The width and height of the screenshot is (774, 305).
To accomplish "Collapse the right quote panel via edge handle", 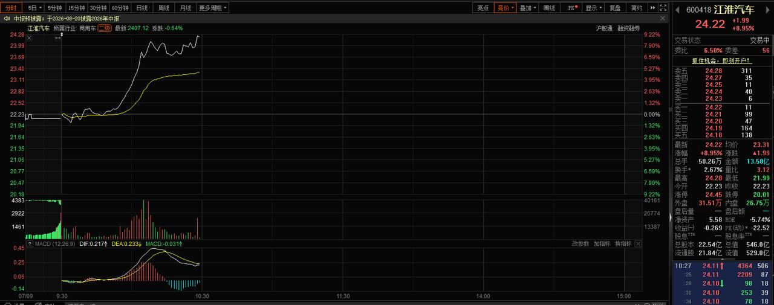I will pos(669,217).
